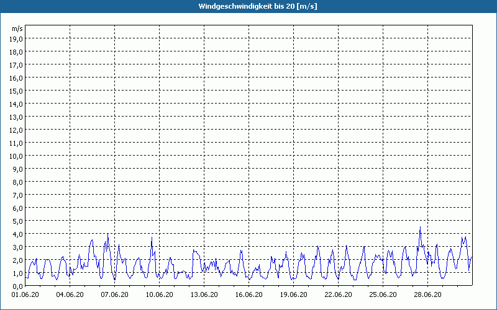Click the '18,0' y-axis label

click(x=16, y=52)
